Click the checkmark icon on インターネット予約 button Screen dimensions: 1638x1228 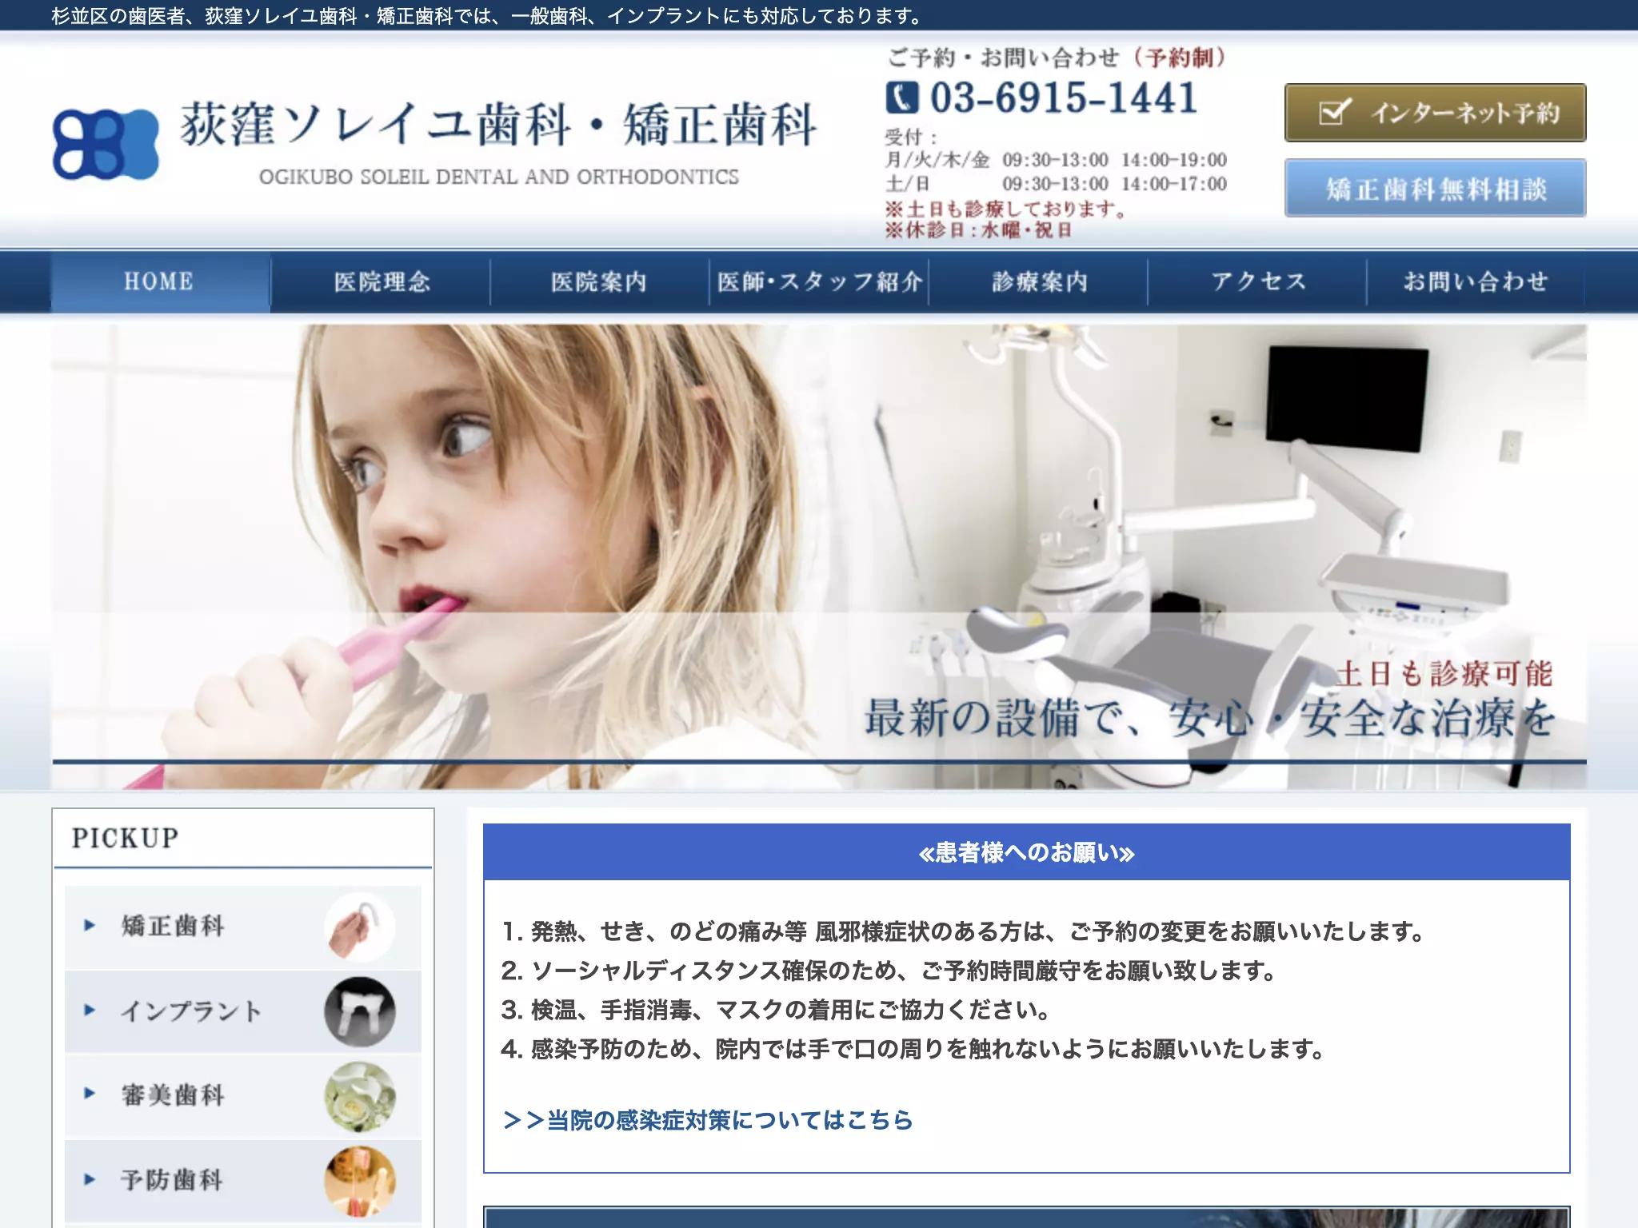tap(1335, 113)
